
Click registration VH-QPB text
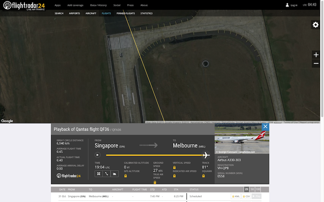pyautogui.click(x=223, y=168)
